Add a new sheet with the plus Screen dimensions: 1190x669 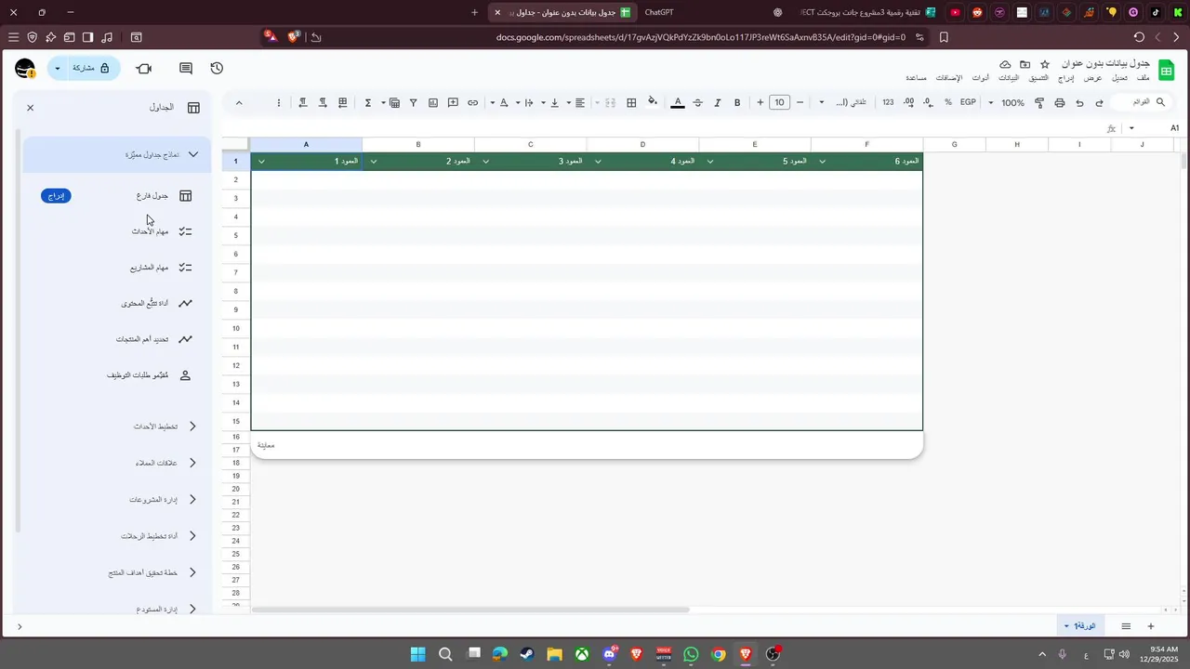click(1151, 626)
